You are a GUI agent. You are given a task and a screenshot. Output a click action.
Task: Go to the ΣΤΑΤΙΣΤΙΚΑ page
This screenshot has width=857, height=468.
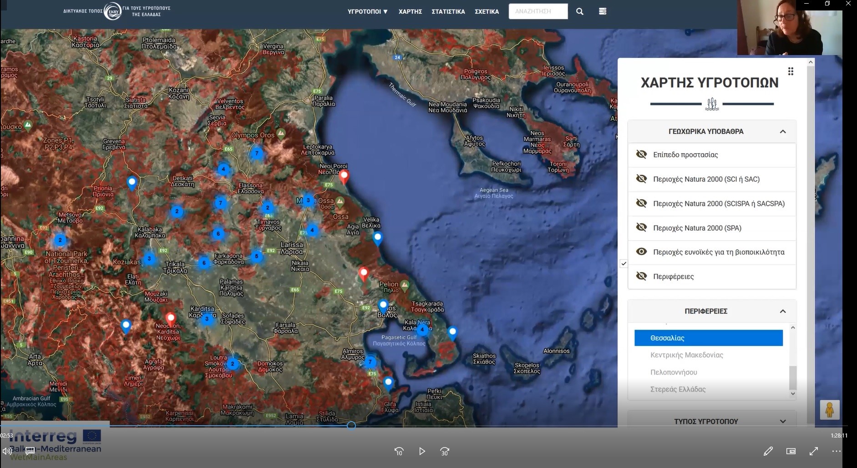448,11
